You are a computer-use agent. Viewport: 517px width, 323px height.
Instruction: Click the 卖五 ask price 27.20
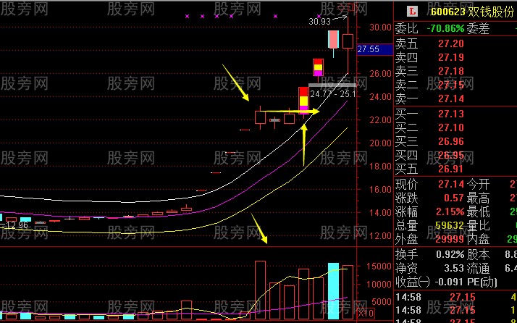(450, 43)
